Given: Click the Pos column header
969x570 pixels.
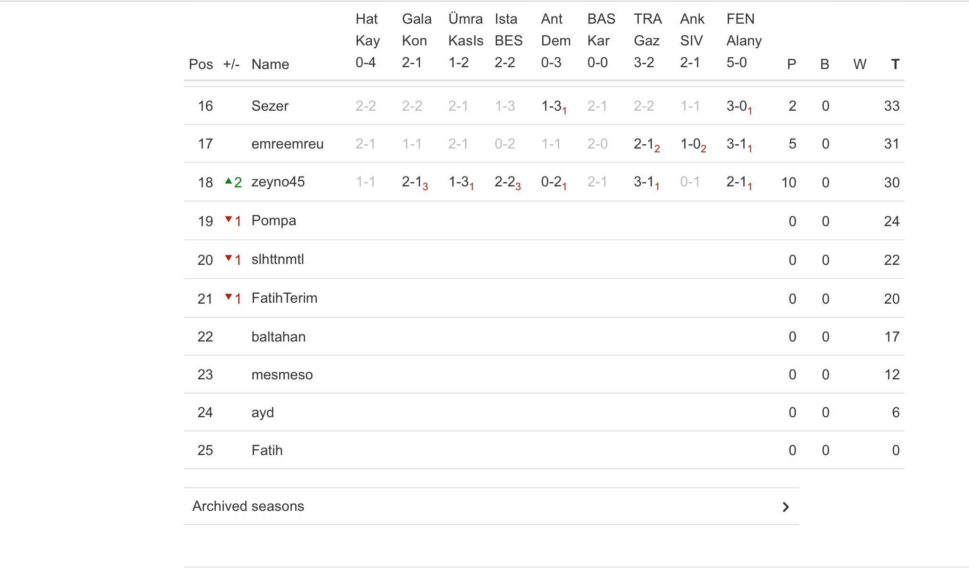Looking at the screenshot, I should (201, 64).
